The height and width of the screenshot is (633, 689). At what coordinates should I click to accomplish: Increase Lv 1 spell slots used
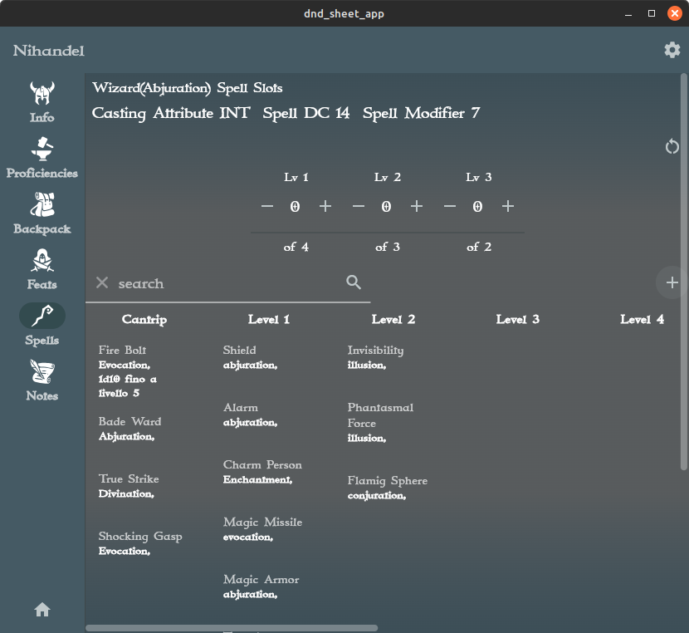[325, 206]
